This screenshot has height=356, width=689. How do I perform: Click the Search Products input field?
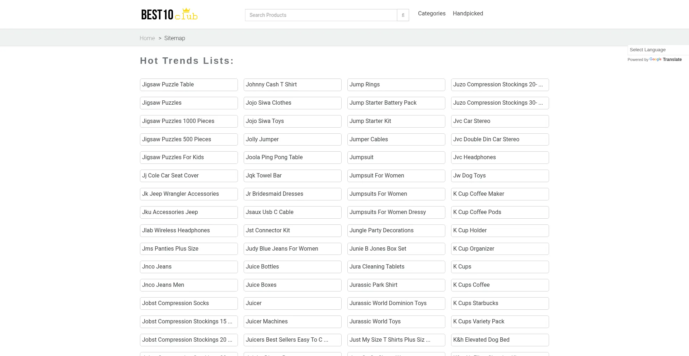coord(321,15)
